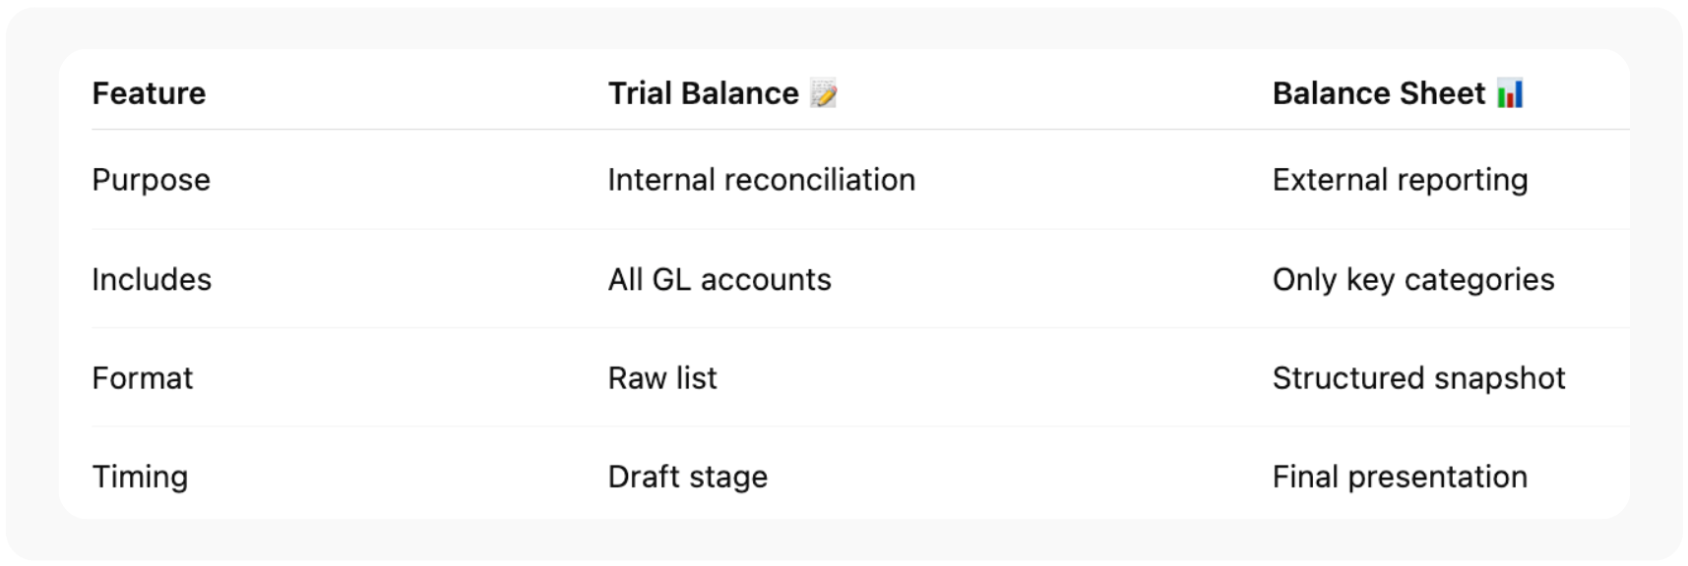
Task: Select the All GL accounts cell
Action: click(x=719, y=279)
